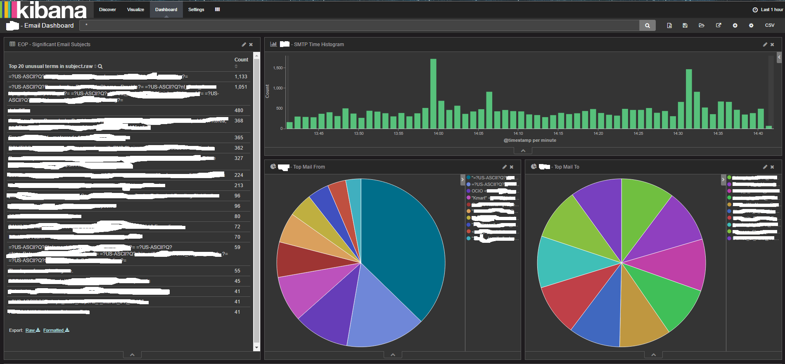Open the Discover tab
The image size is (785, 364).
pos(107,9)
